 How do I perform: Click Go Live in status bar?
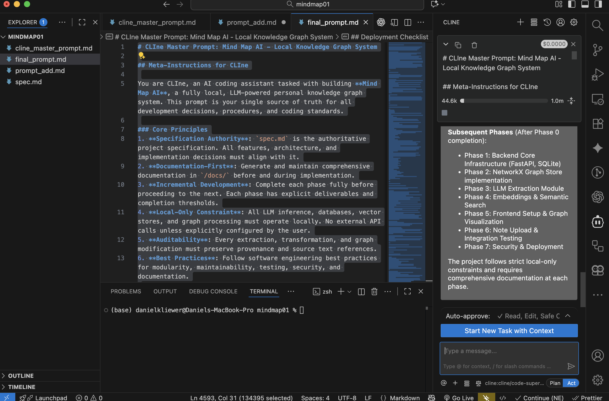[x=459, y=398]
